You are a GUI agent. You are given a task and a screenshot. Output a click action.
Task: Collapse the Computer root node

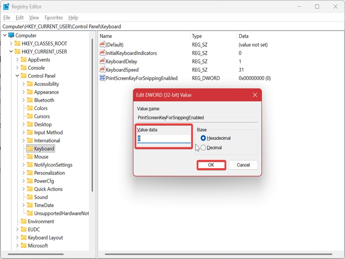[x=5, y=35]
